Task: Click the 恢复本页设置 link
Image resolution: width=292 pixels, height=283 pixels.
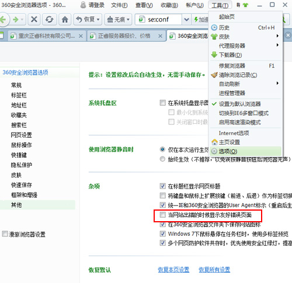Action: 173,270
